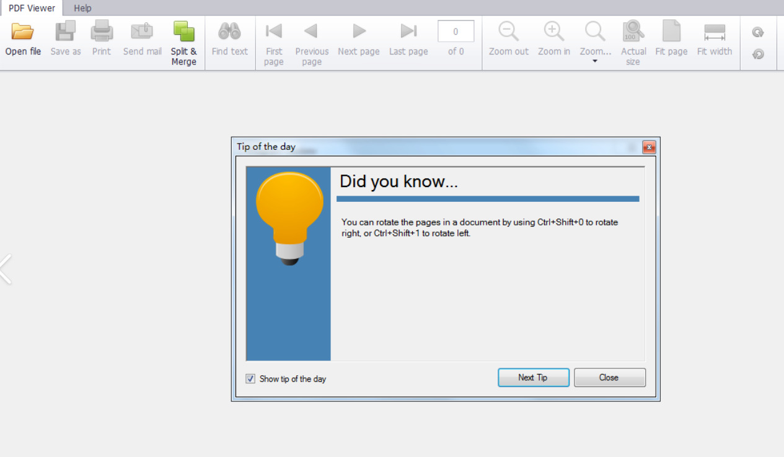
Task: Click the Close button in the tip dialog
Action: (610, 378)
